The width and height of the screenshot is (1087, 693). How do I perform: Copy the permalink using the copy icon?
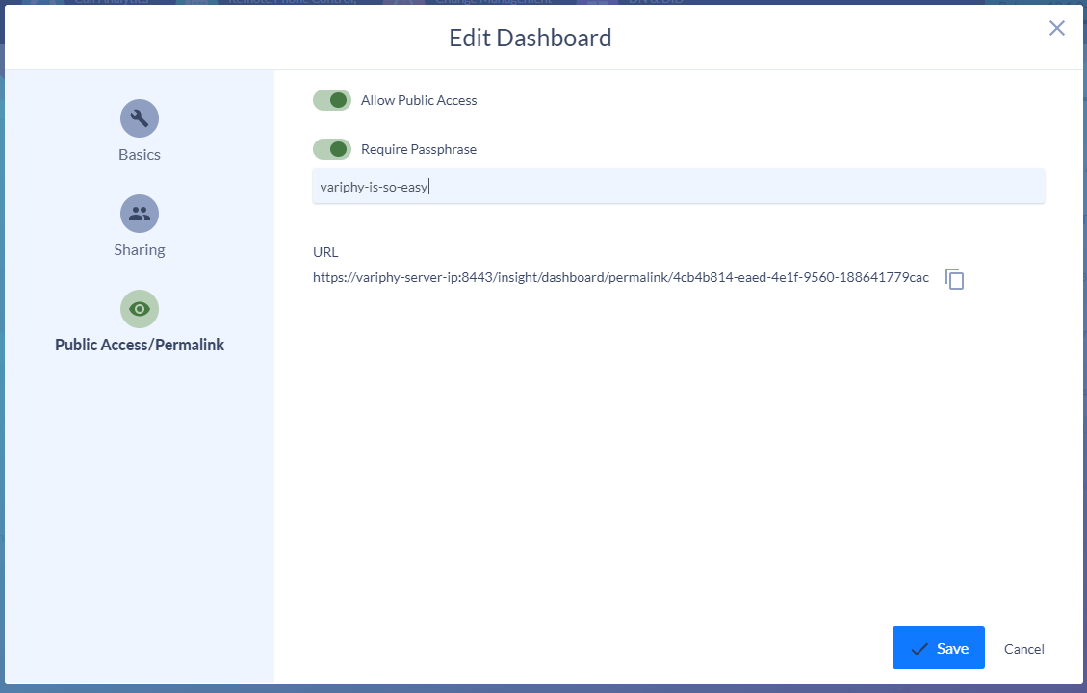tap(954, 279)
